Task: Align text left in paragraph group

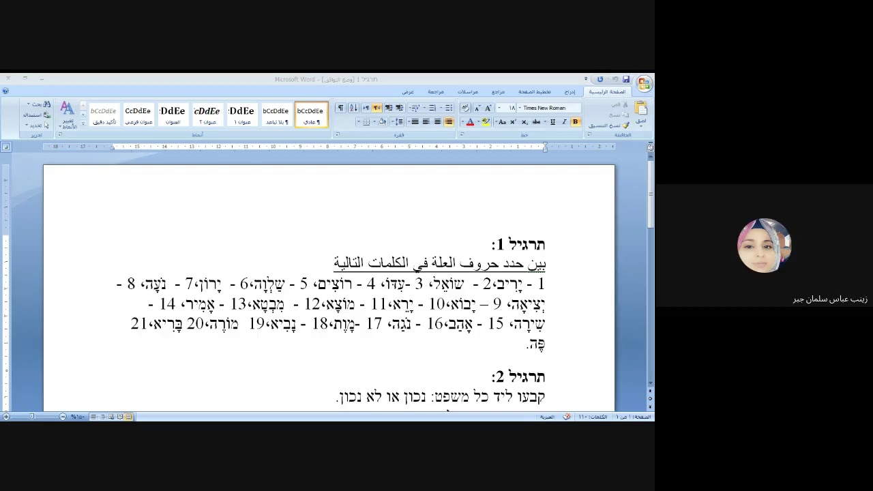Action: click(x=426, y=122)
